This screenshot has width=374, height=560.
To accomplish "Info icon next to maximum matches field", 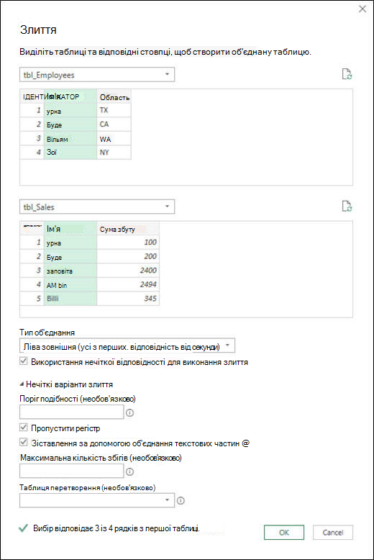I will [x=130, y=471].
